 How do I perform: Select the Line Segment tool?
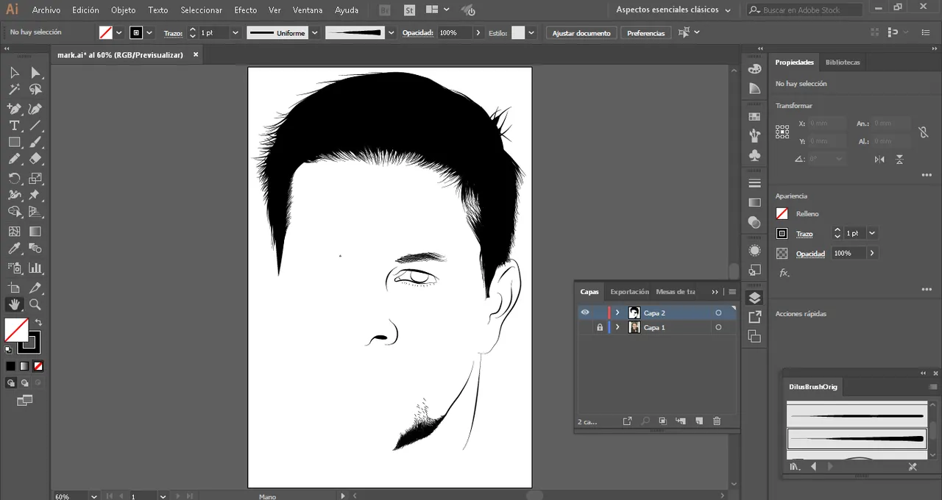35,126
